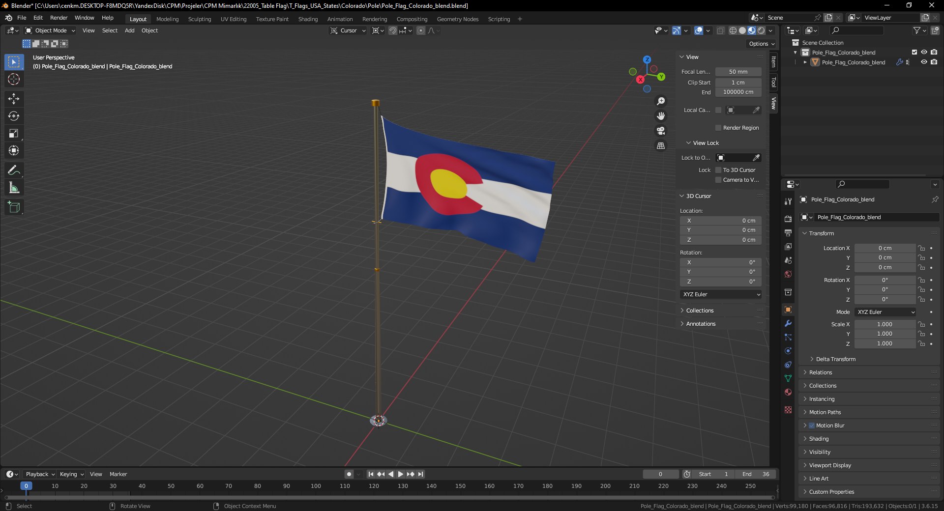
Task: Enable Lock To 3D Cursor checkbox
Action: point(718,170)
